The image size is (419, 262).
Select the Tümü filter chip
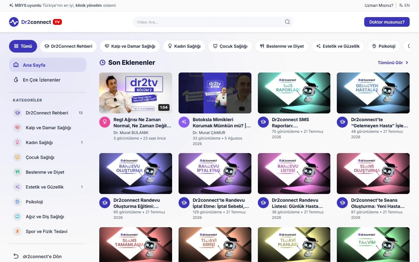pos(23,46)
